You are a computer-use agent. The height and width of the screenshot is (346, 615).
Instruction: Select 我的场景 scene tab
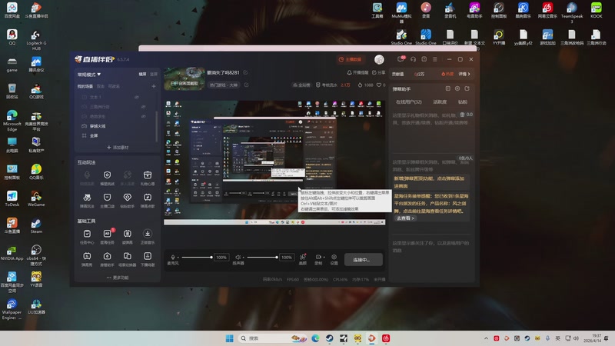85,86
